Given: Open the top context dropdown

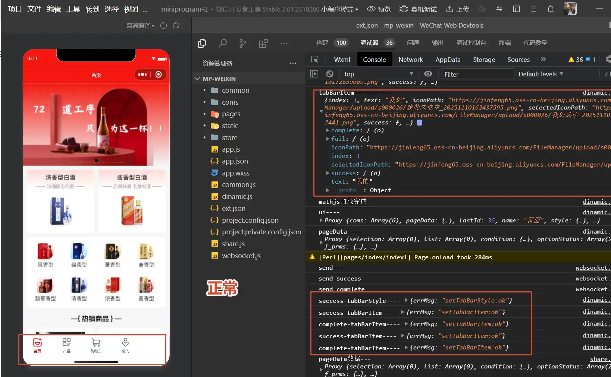Looking at the screenshot, I should (x=378, y=74).
